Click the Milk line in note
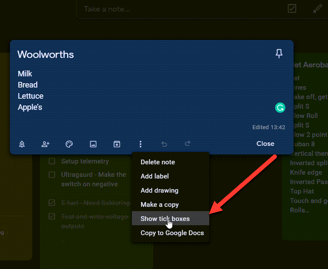This screenshot has height=269, width=328. [25, 74]
